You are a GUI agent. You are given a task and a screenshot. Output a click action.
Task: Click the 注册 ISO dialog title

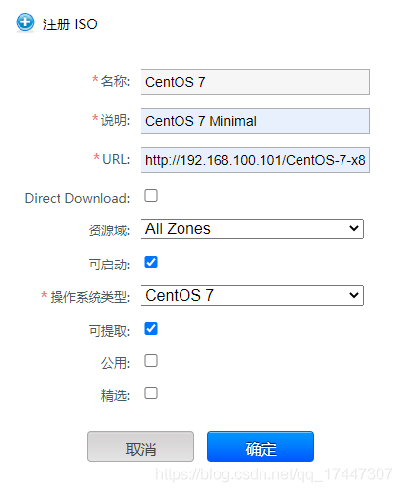(69, 24)
